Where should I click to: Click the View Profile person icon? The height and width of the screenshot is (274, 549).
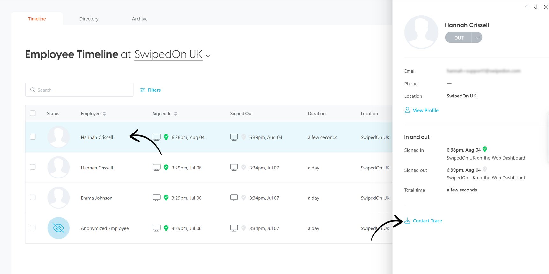(407, 110)
